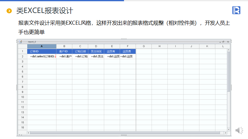The image size is (248, 139).
Task: Click the 运货费 header cell
Action: pyautogui.click(x=128, y=51)
